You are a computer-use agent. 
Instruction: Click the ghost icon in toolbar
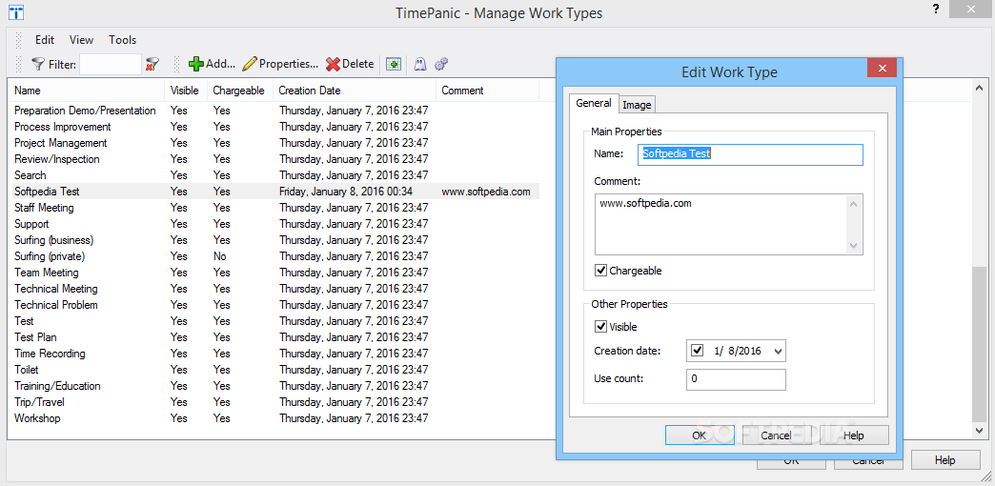click(x=419, y=64)
